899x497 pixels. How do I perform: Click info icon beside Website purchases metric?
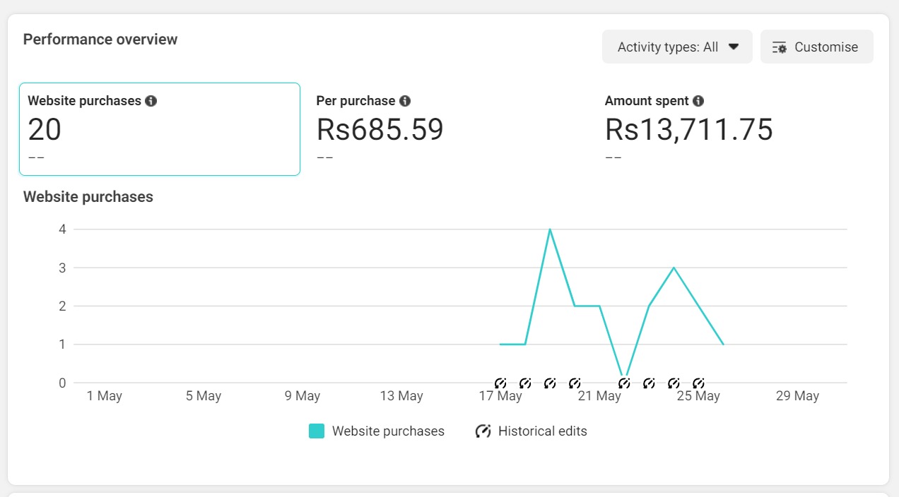click(x=151, y=101)
